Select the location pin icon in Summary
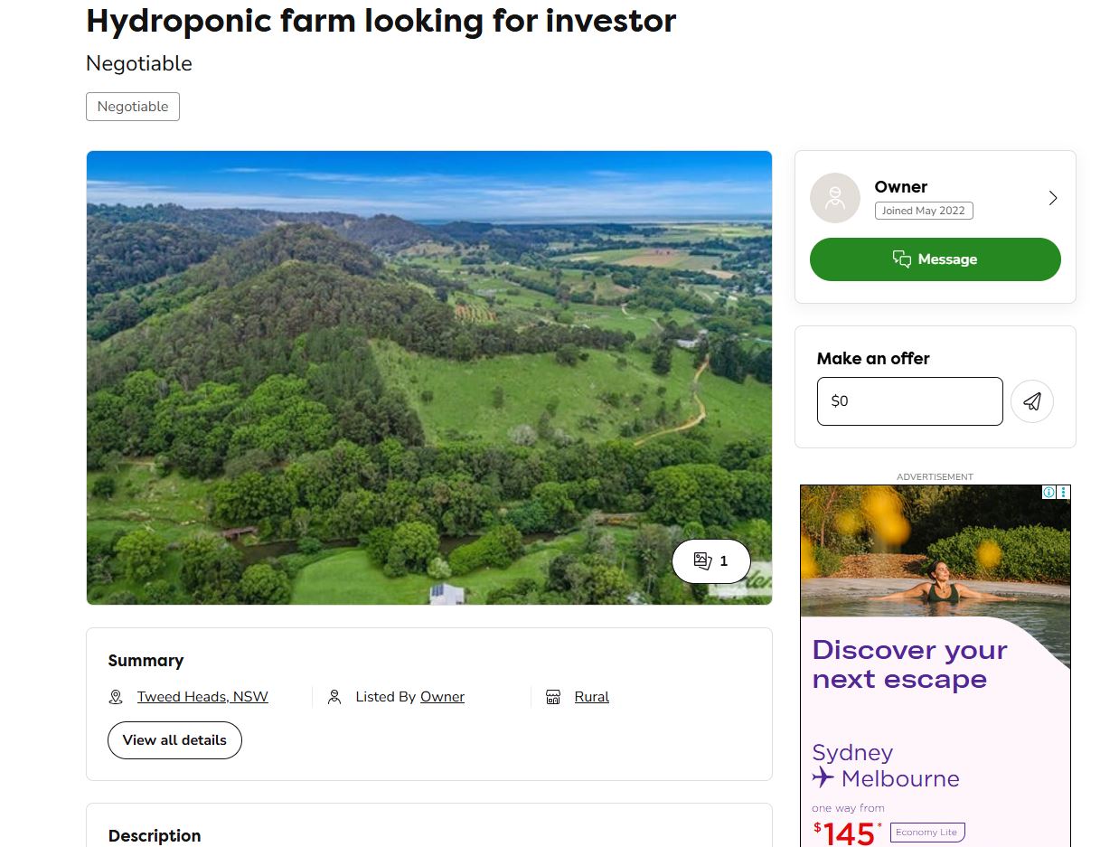This screenshot has height=847, width=1119. click(116, 696)
